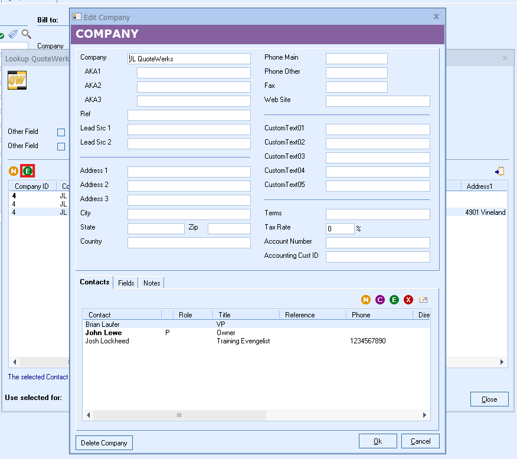The width and height of the screenshot is (517, 459).
Task: Tick the upper Other Field checkbox
Action: pyautogui.click(x=61, y=132)
